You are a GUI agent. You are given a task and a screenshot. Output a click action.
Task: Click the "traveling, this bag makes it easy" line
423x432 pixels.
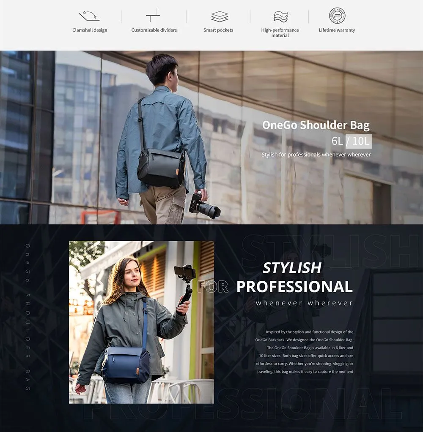coord(305,372)
